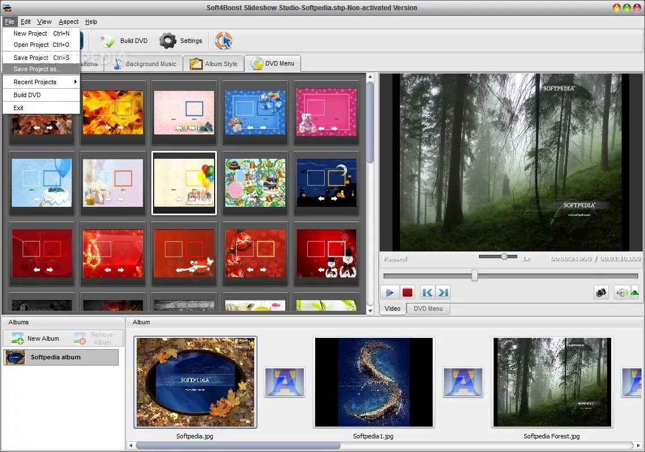This screenshot has height=452, width=645.
Task: Select pink teddy bear menu template
Action: point(326,112)
